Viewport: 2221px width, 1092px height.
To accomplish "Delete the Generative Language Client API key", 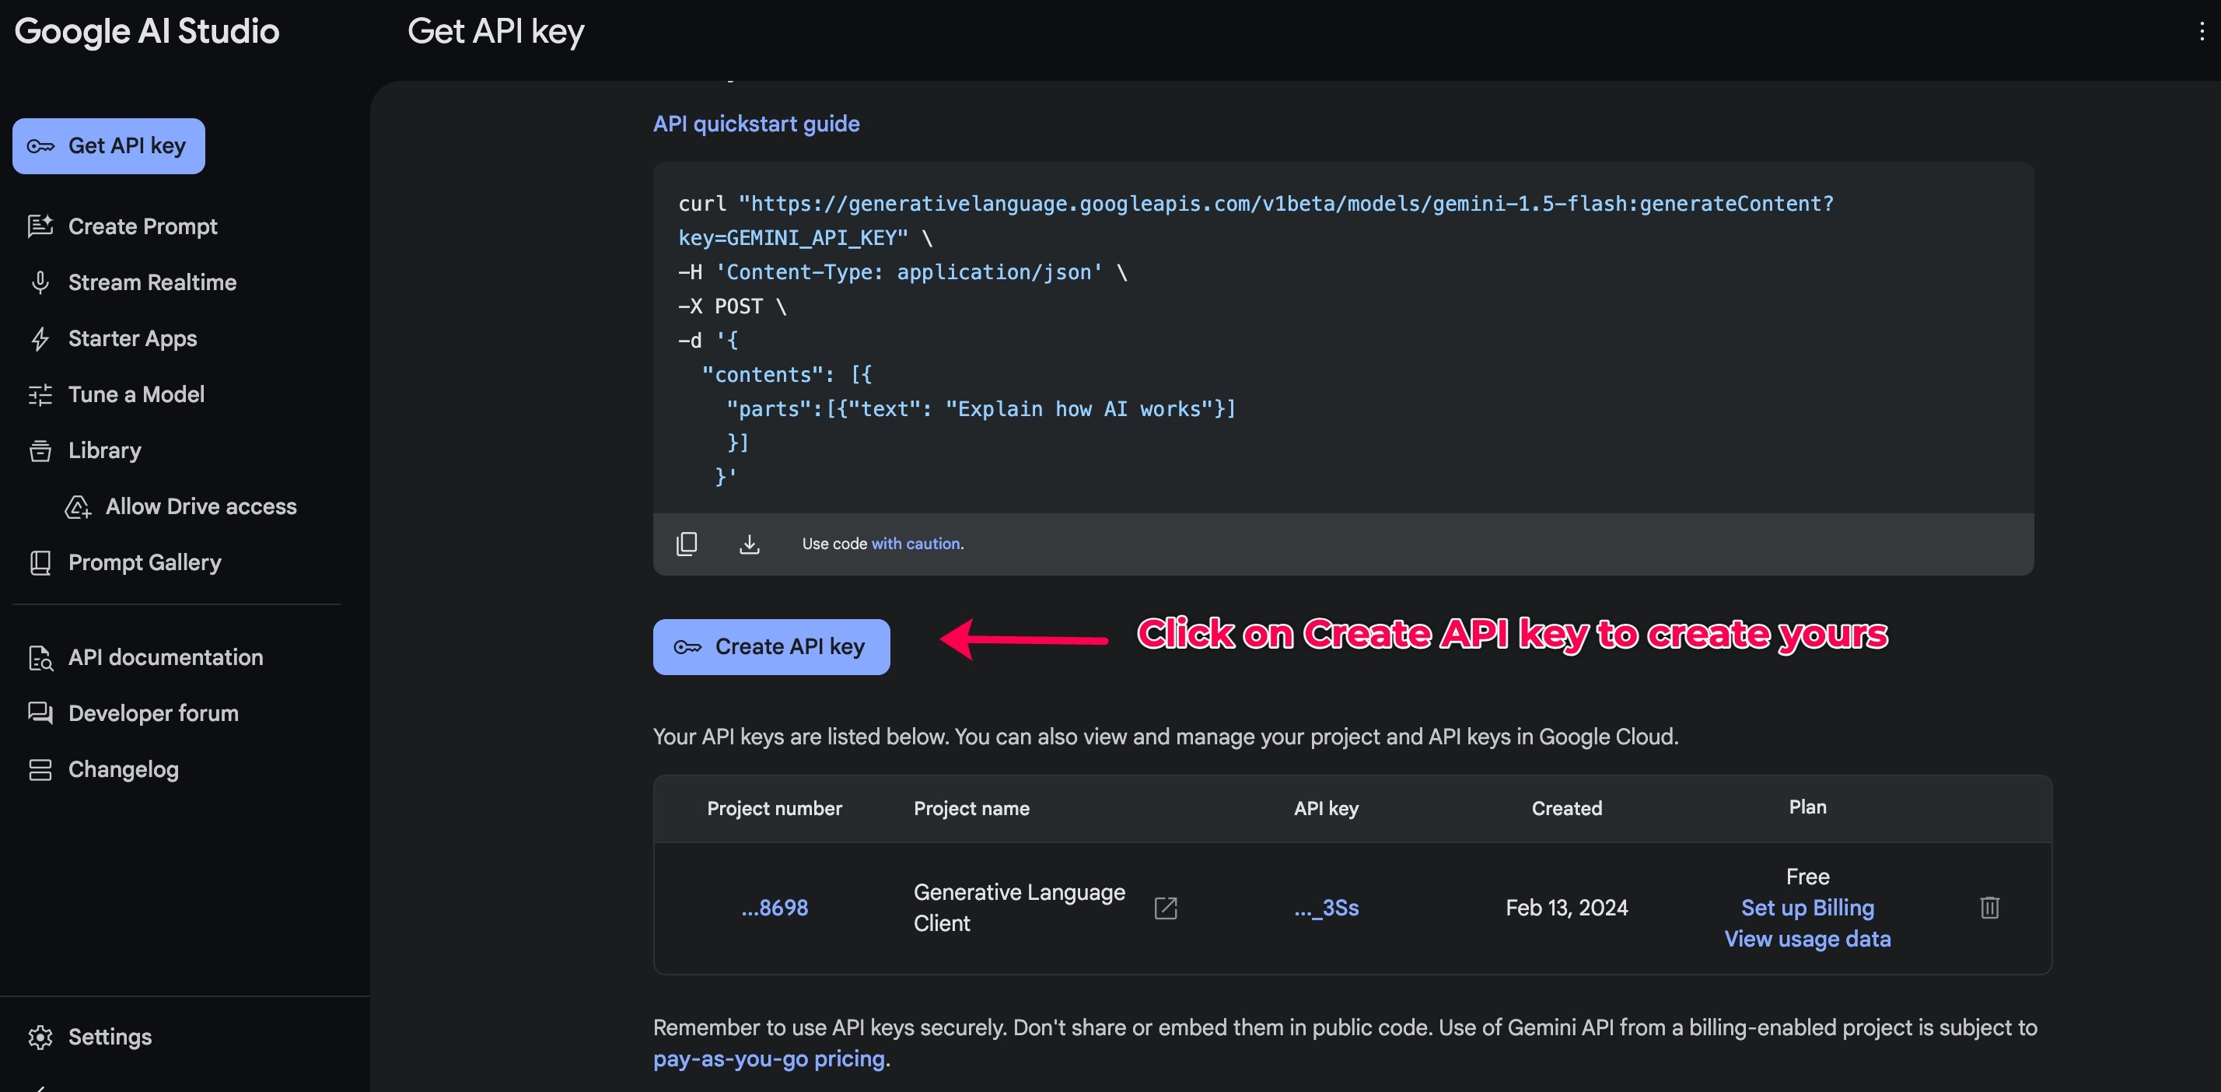I will tap(1989, 908).
